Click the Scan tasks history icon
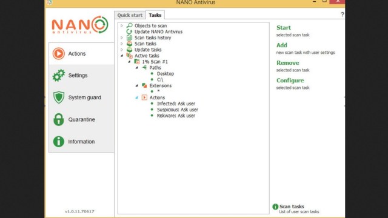This screenshot has height=218, width=388. (129, 38)
